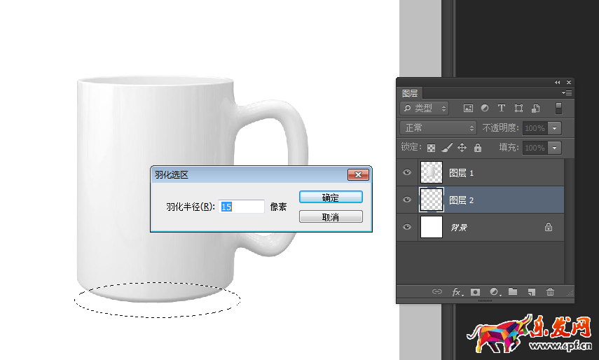This screenshot has width=599, height=360.
Task: Expand the 不透明度 opacity dropdown arrow
Action: [555, 128]
